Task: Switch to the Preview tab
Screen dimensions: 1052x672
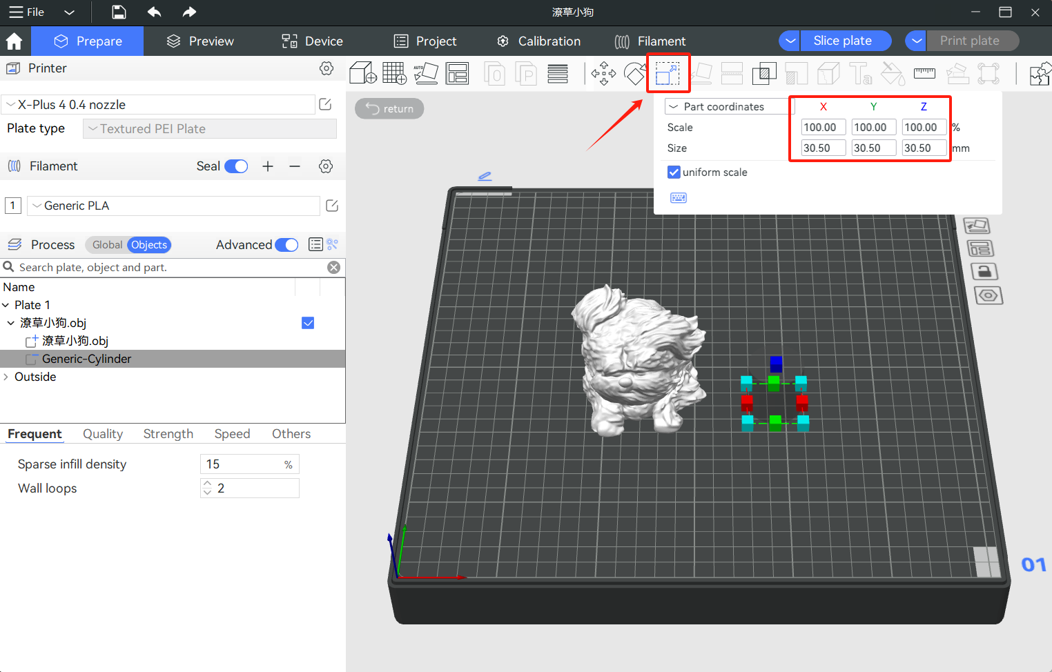Action: point(200,41)
